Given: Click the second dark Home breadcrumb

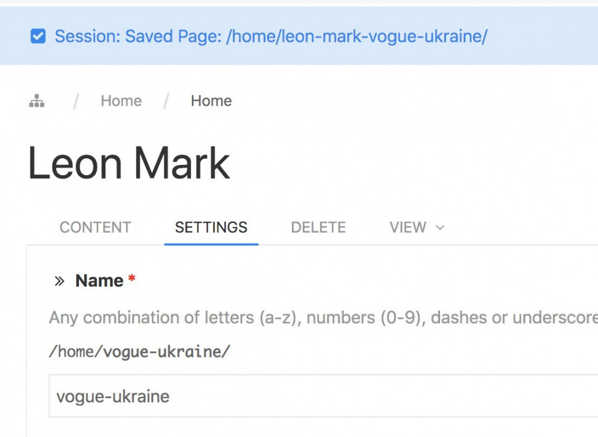Looking at the screenshot, I should (211, 101).
